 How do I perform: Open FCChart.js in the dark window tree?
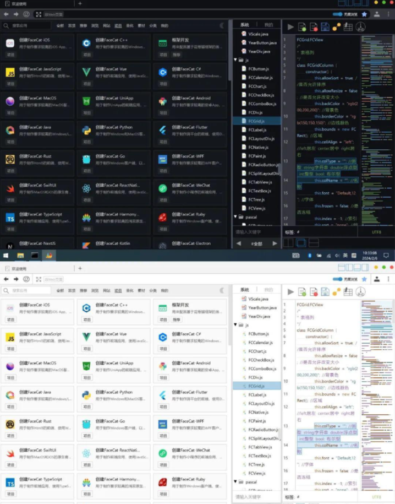tap(257, 86)
